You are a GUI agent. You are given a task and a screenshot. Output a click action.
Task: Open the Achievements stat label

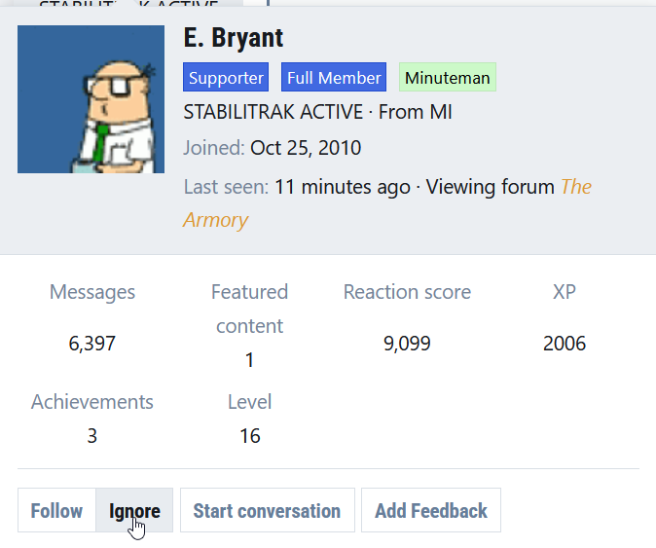(x=92, y=402)
